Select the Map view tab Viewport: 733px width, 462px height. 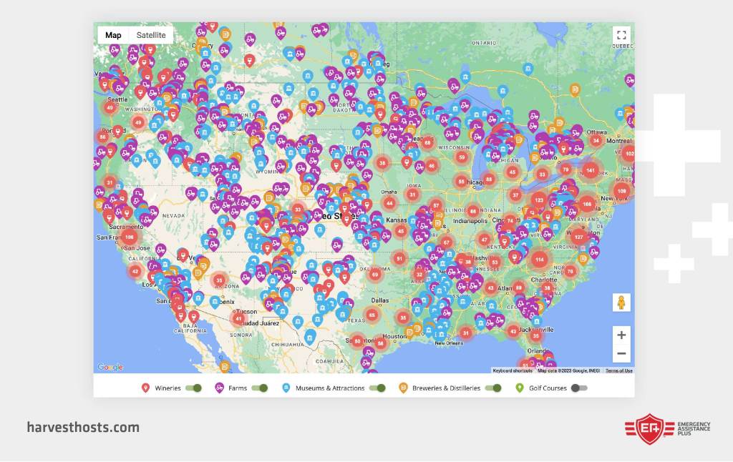pyautogui.click(x=113, y=35)
